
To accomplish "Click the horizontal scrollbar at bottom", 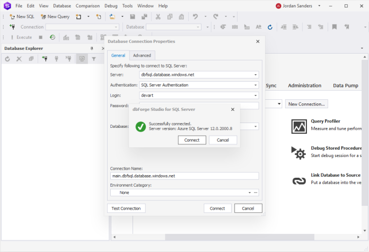I will (239, 237).
